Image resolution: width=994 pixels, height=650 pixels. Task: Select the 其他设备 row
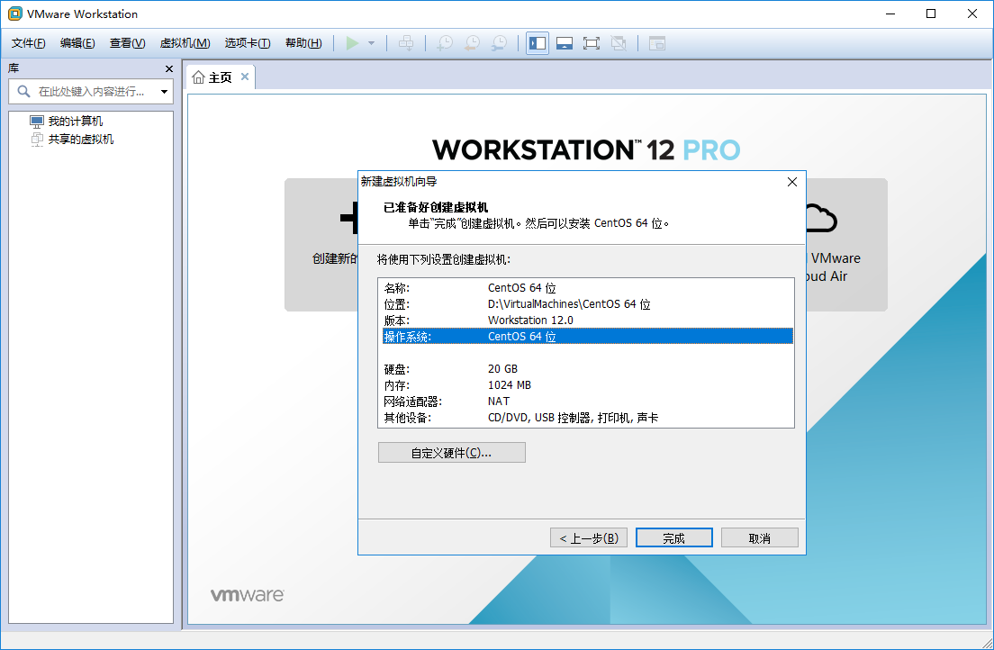tap(588, 418)
